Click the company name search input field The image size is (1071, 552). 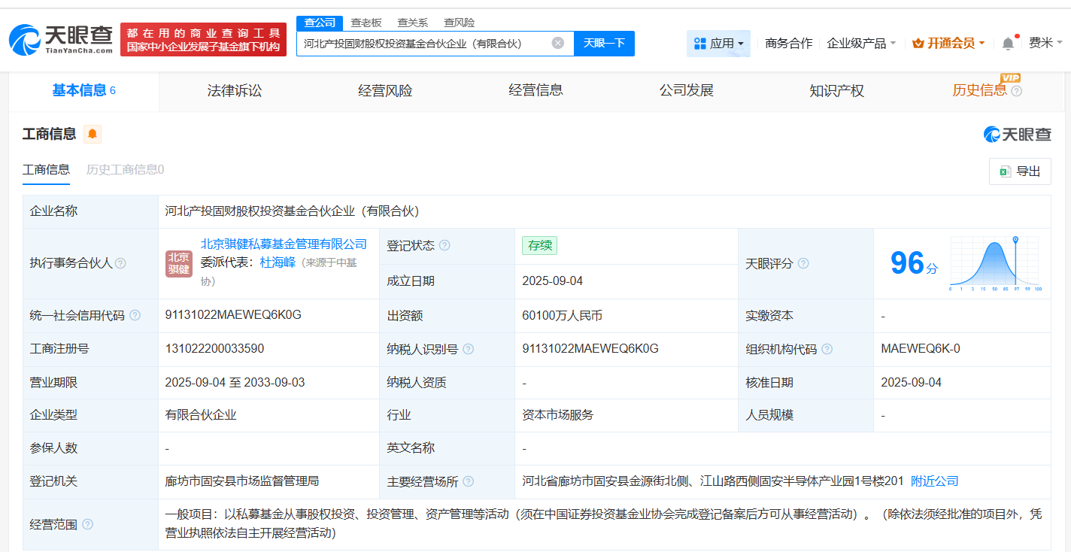click(425, 43)
